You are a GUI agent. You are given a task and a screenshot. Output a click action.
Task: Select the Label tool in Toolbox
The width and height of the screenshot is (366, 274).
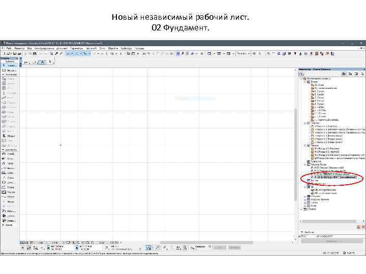coord(9,168)
